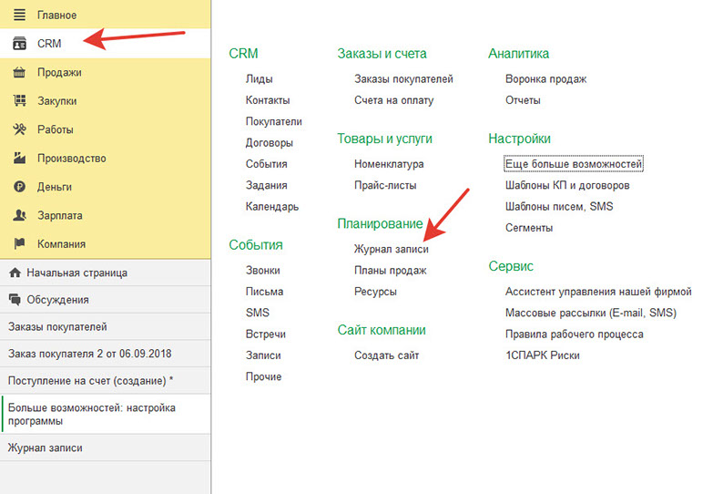Open Задания link

(x=267, y=185)
